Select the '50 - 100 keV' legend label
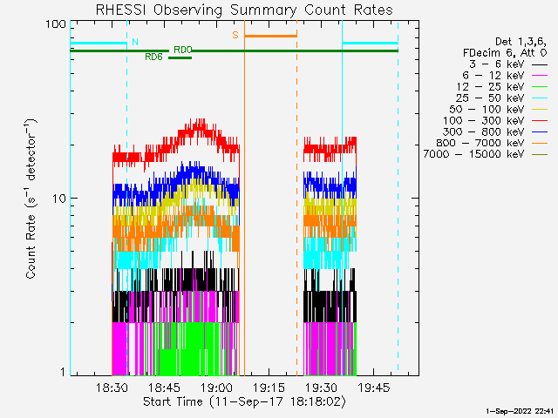The image size is (558, 418). [487, 109]
